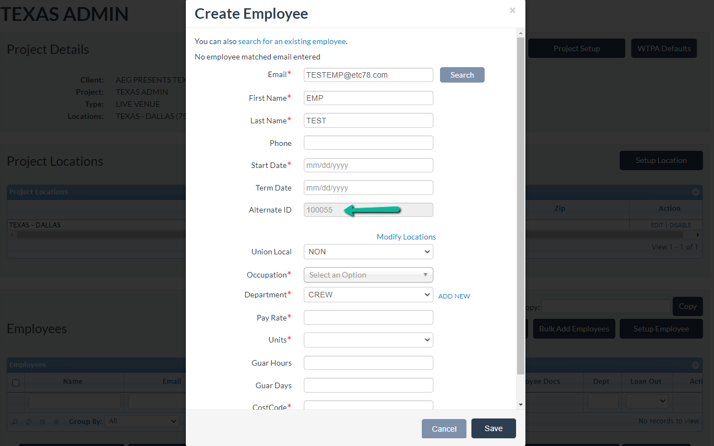714x446 pixels.
Task: Click Dept column header in Employees grid
Action: tap(602, 382)
